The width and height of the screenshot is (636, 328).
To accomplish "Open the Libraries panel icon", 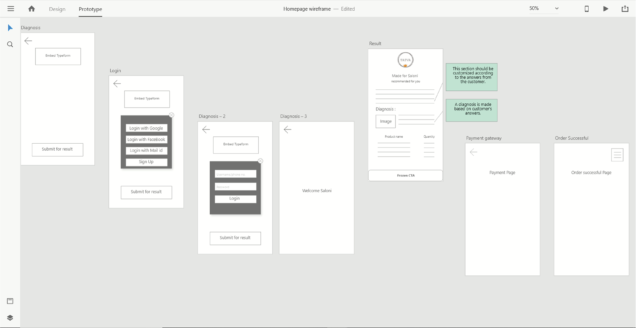I will [x=10, y=301].
